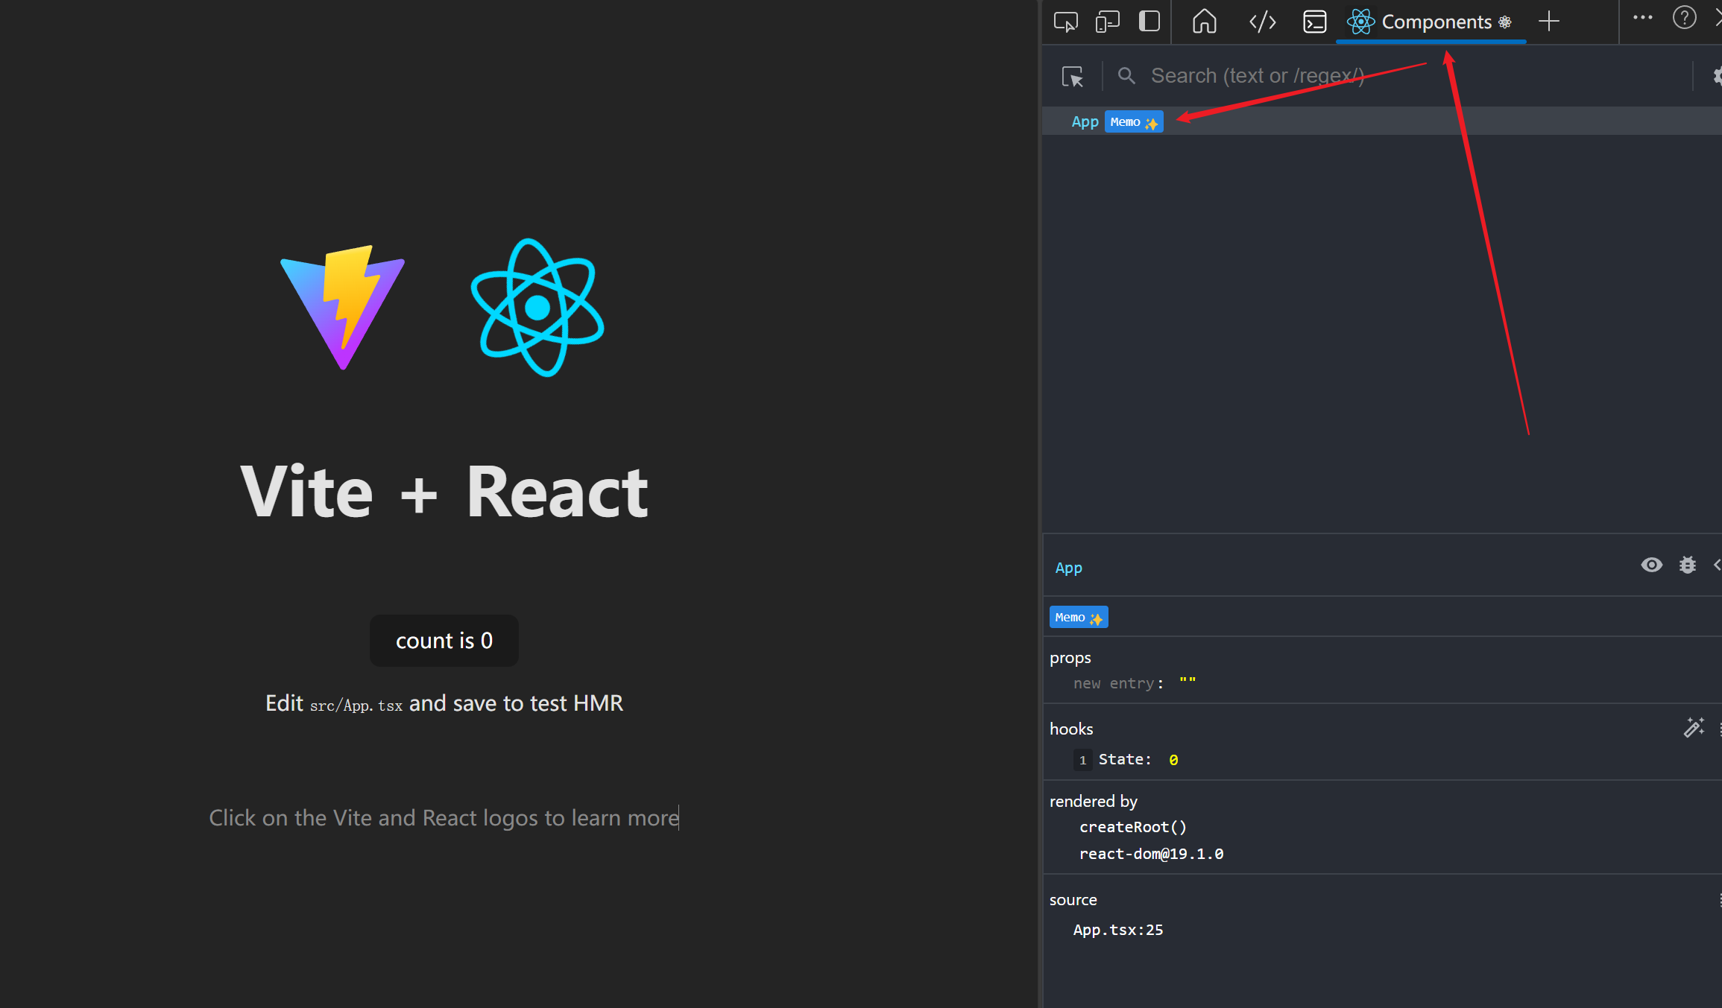The height and width of the screenshot is (1008, 1722).
Task: Select the element inspection tool
Action: [x=1066, y=21]
